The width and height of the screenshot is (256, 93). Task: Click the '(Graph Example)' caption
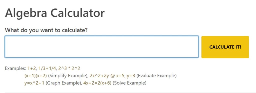click(64, 83)
